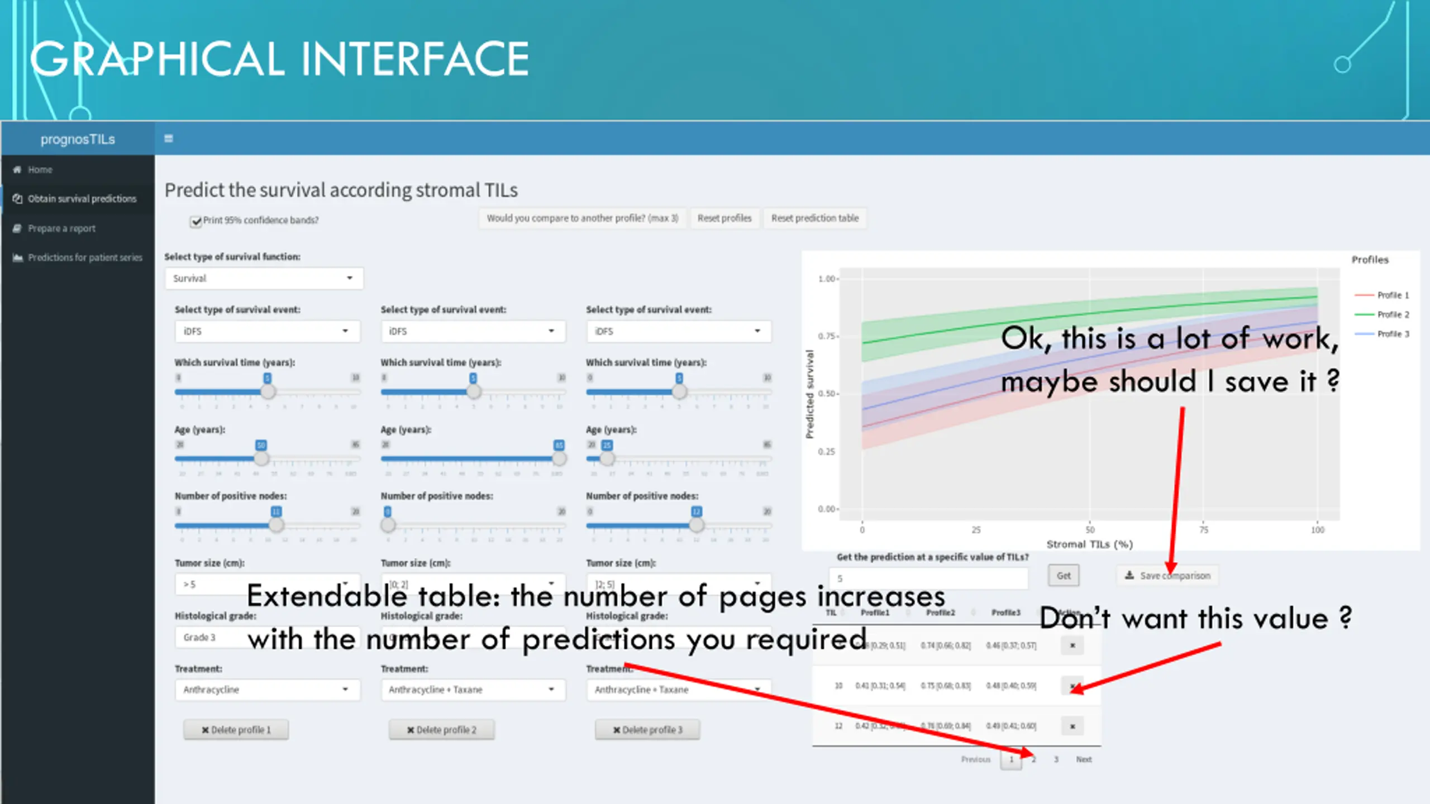
Task: Go to table page 3
Action: click(x=1056, y=759)
